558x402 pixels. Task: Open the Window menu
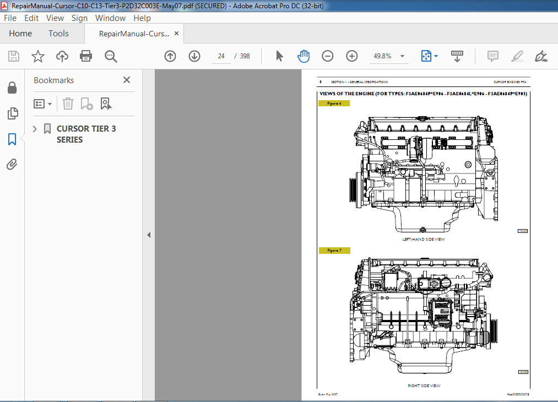click(x=110, y=18)
